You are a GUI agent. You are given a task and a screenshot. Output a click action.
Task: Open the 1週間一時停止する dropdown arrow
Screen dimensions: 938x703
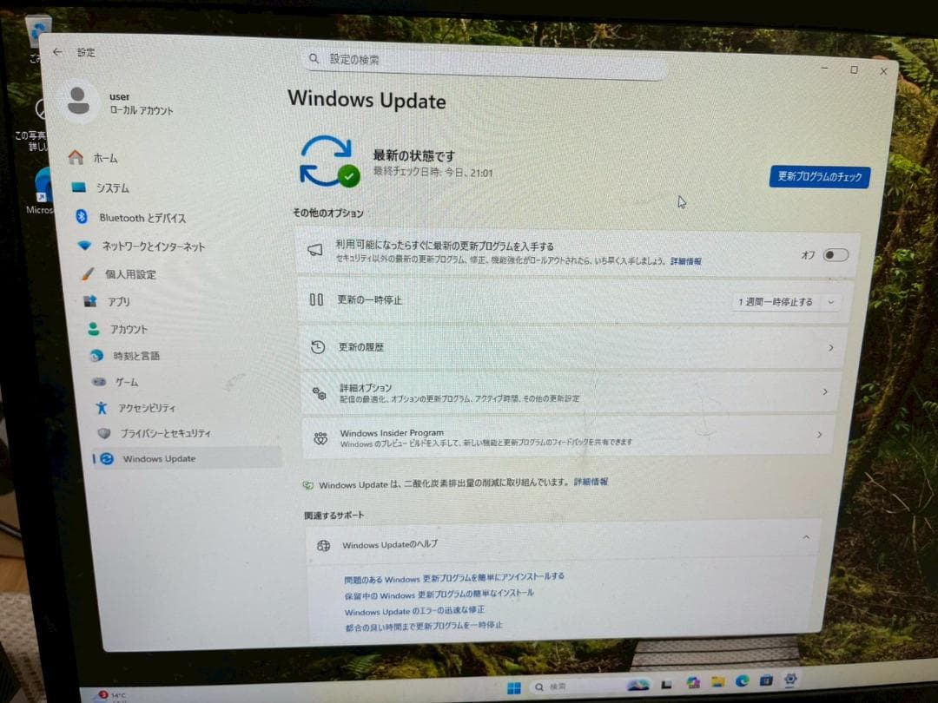click(x=830, y=302)
